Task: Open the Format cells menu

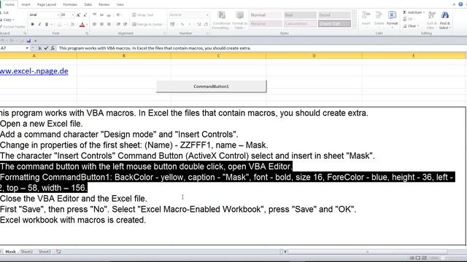Action: coord(392,19)
